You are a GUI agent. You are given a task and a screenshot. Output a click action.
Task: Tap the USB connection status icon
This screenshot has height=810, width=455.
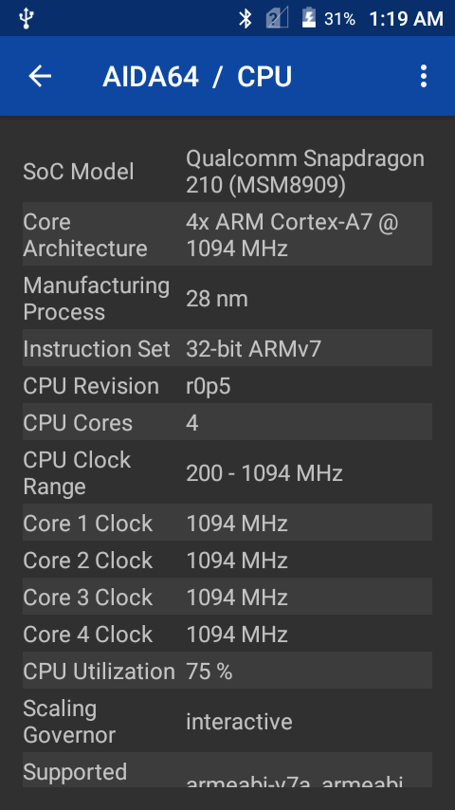click(26, 19)
